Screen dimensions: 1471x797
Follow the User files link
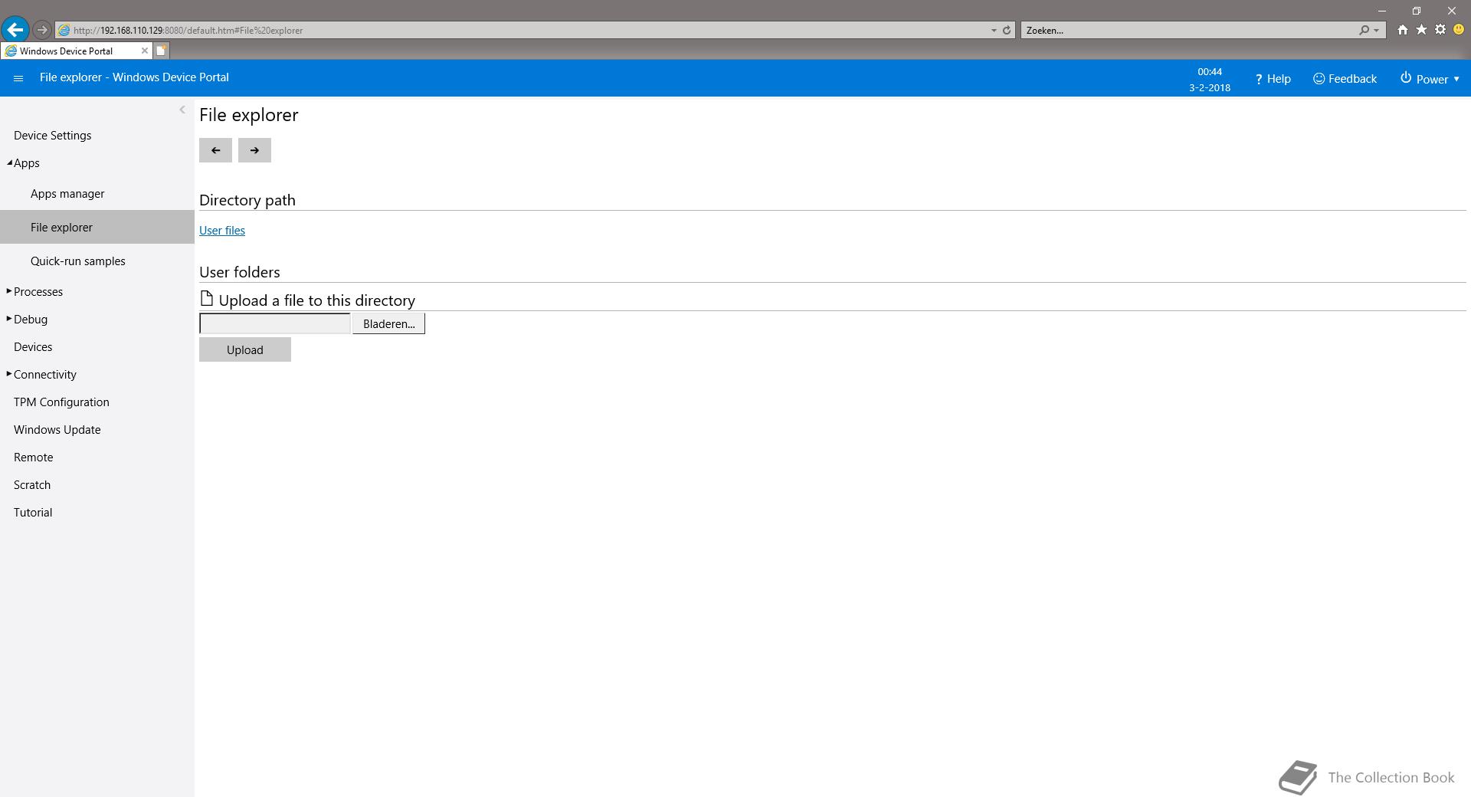[222, 231]
